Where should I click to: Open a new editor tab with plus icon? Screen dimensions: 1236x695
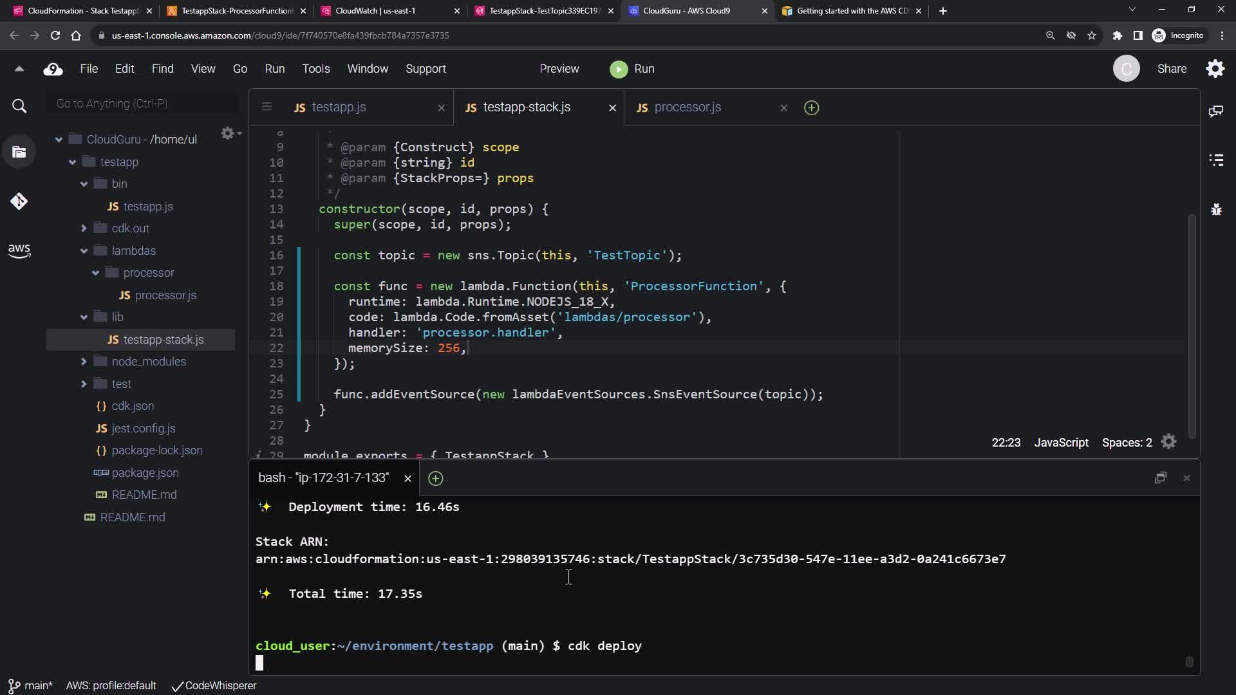(x=811, y=108)
